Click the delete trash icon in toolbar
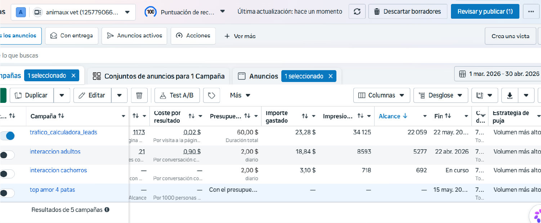Screen dimensions: 541x223 tap(139, 95)
